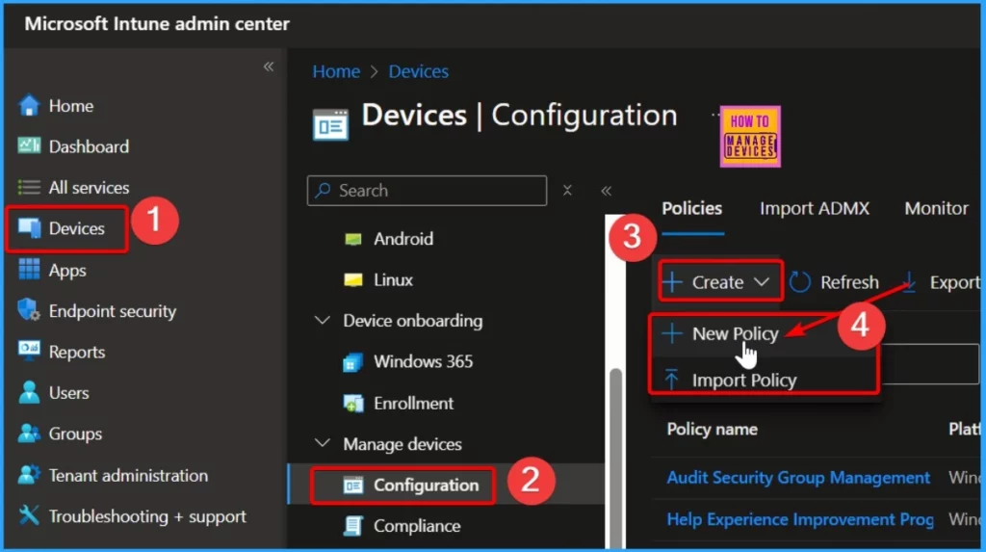Export the policies list
Image resolution: width=986 pixels, height=552 pixels.
pyautogui.click(x=941, y=282)
